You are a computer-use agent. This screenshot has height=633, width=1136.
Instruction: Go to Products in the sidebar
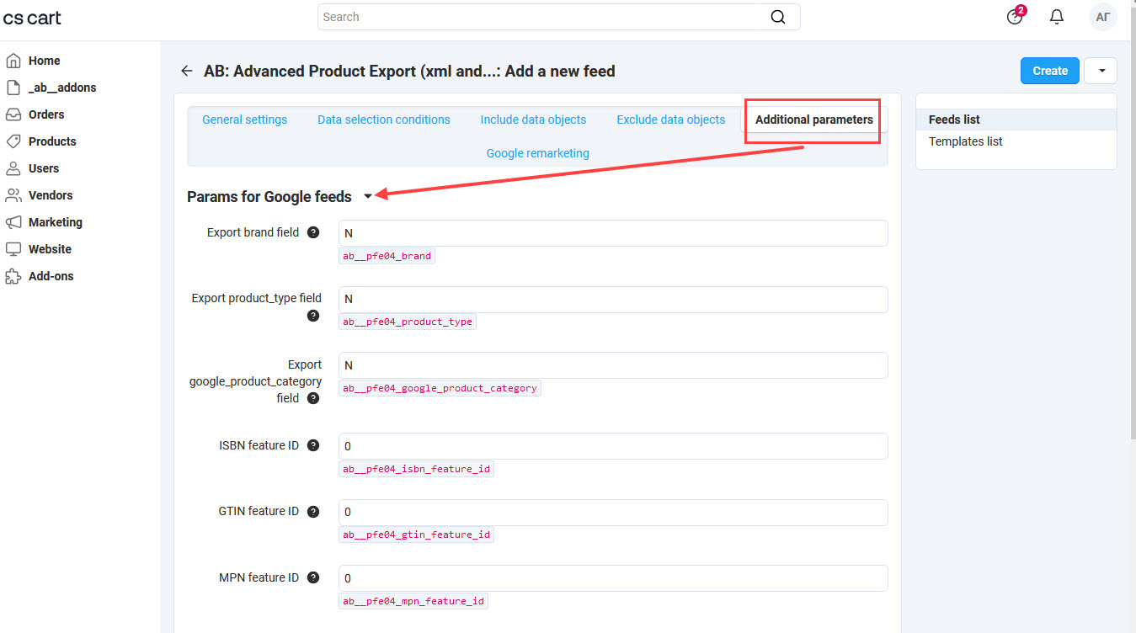pyautogui.click(x=52, y=141)
